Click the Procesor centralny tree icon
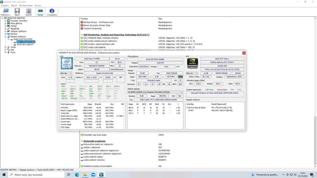The width and height of the screenshot is (317, 178). pyautogui.click(x=9, y=21)
